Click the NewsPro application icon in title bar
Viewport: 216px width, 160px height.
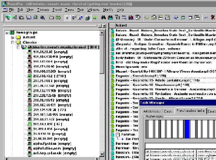click(x=4, y=4)
